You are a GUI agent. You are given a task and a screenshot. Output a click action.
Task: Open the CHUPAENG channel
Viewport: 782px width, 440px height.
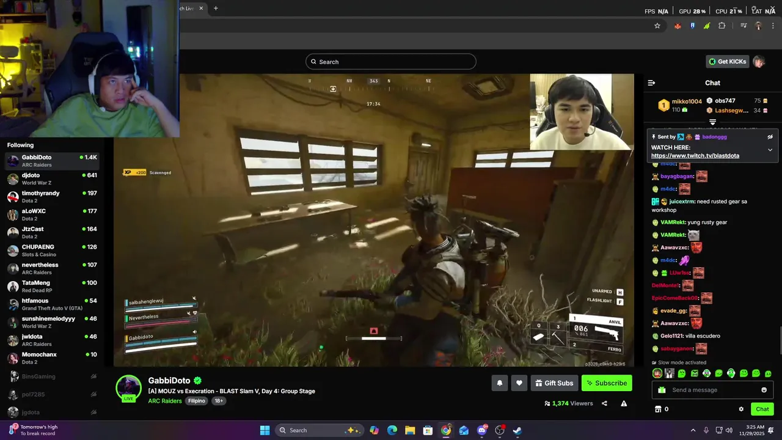(x=52, y=251)
